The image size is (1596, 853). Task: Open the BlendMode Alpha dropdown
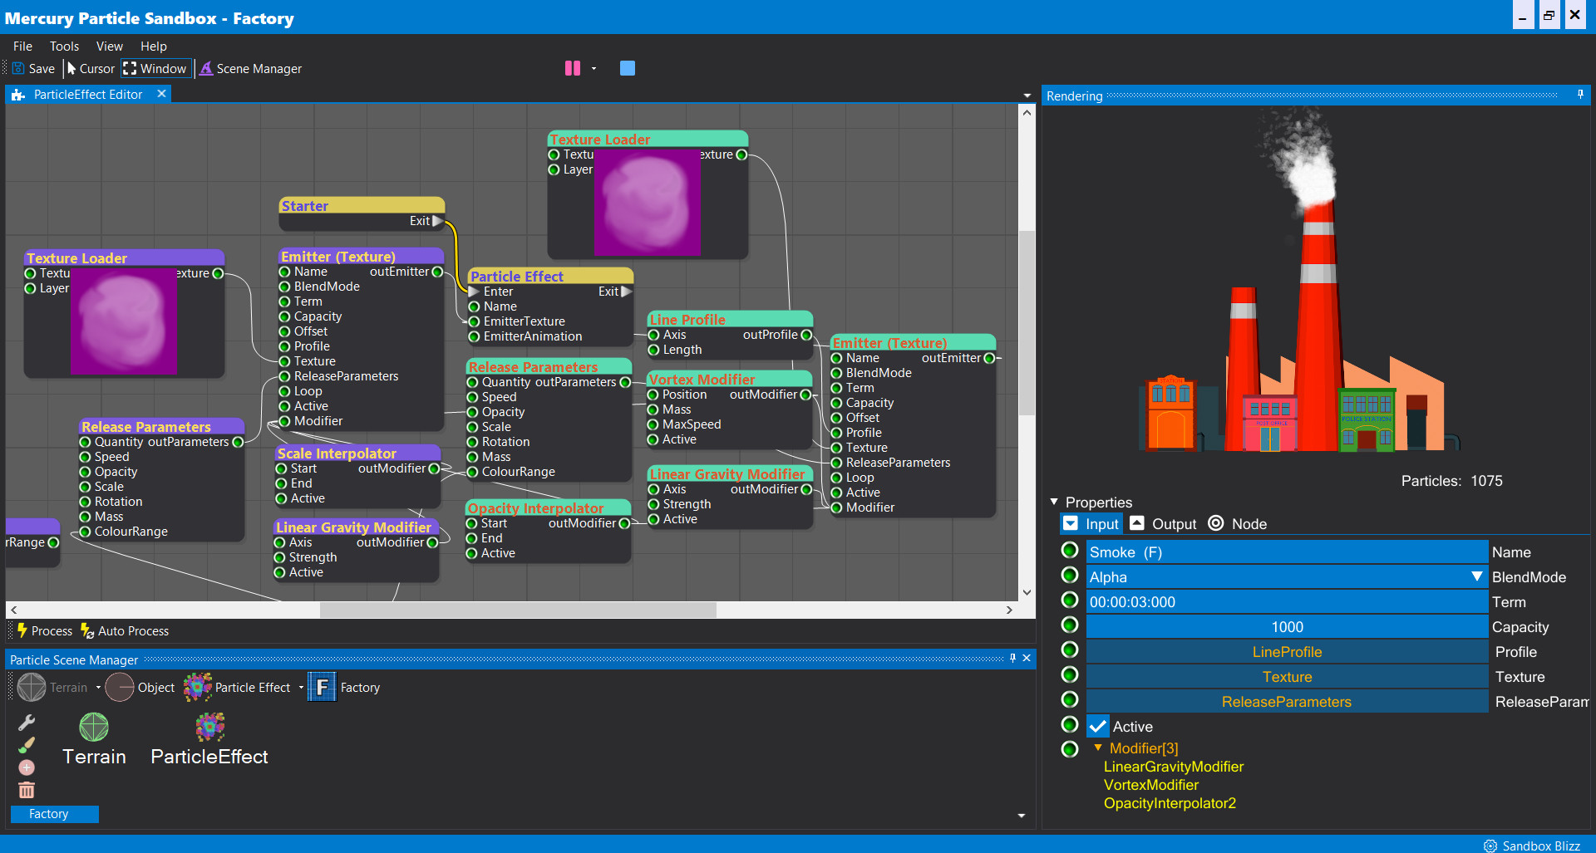1477,576
